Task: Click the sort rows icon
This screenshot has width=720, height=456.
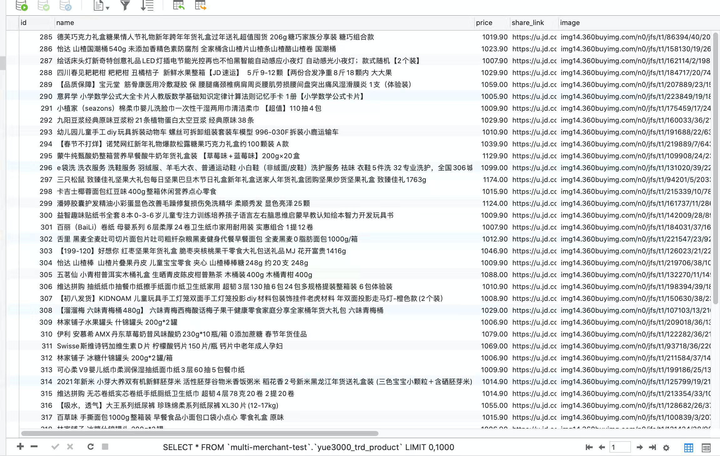Action: [x=147, y=5]
